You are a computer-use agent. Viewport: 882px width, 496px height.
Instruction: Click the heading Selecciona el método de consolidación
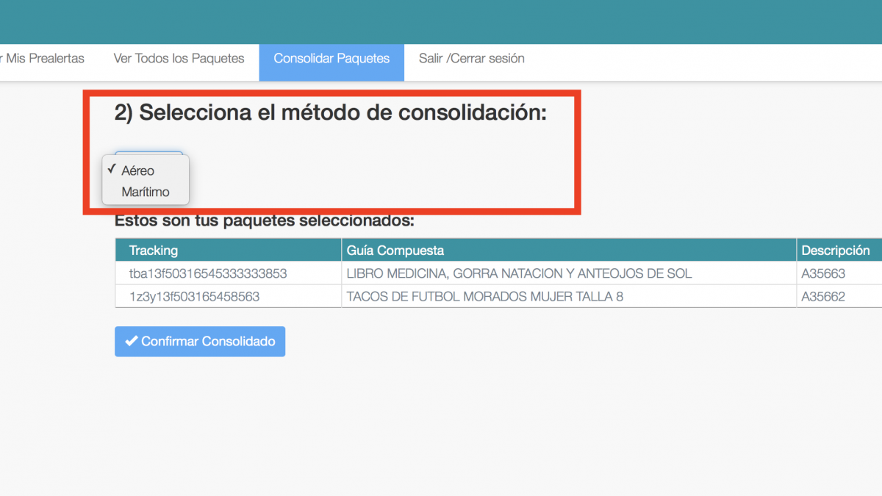(x=331, y=113)
